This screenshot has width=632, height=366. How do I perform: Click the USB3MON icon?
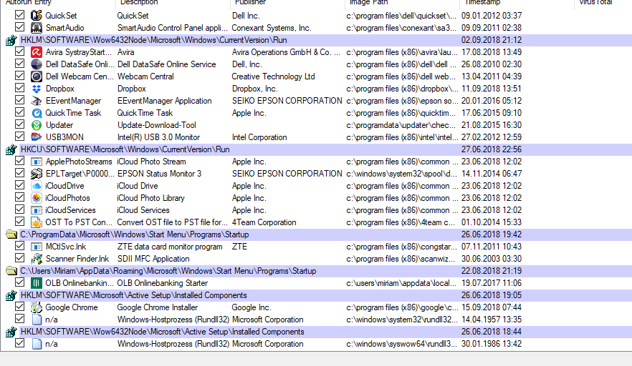tap(37, 137)
